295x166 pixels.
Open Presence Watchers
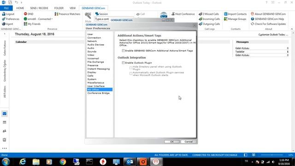tap(67, 14)
